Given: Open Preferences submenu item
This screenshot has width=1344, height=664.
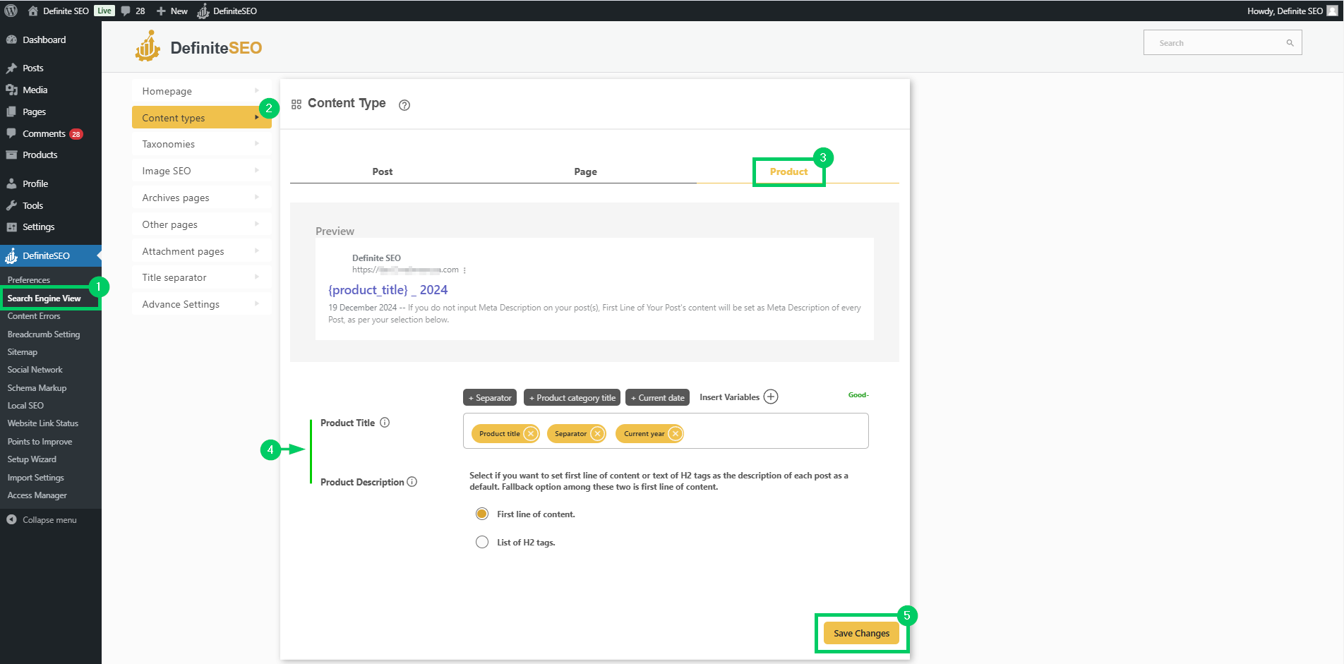Looking at the screenshot, I should (x=29, y=280).
